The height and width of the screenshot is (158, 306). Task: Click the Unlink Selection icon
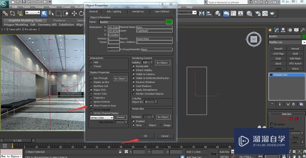click(13, 13)
